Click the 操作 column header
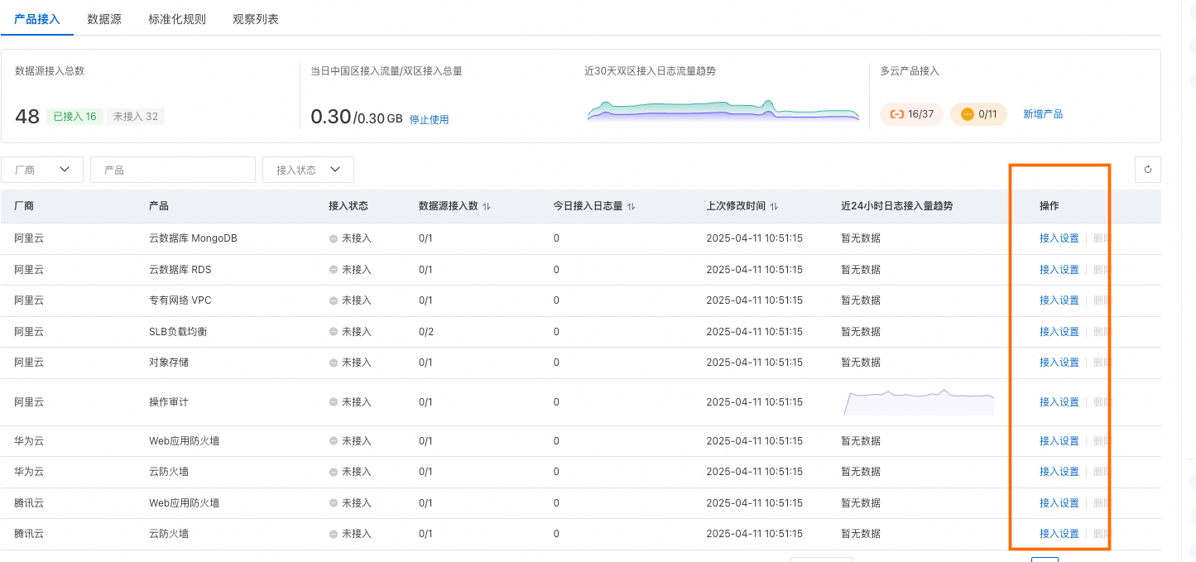This screenshot has width=1196, height=562. pyautogui.click(x=1050, y=206)
